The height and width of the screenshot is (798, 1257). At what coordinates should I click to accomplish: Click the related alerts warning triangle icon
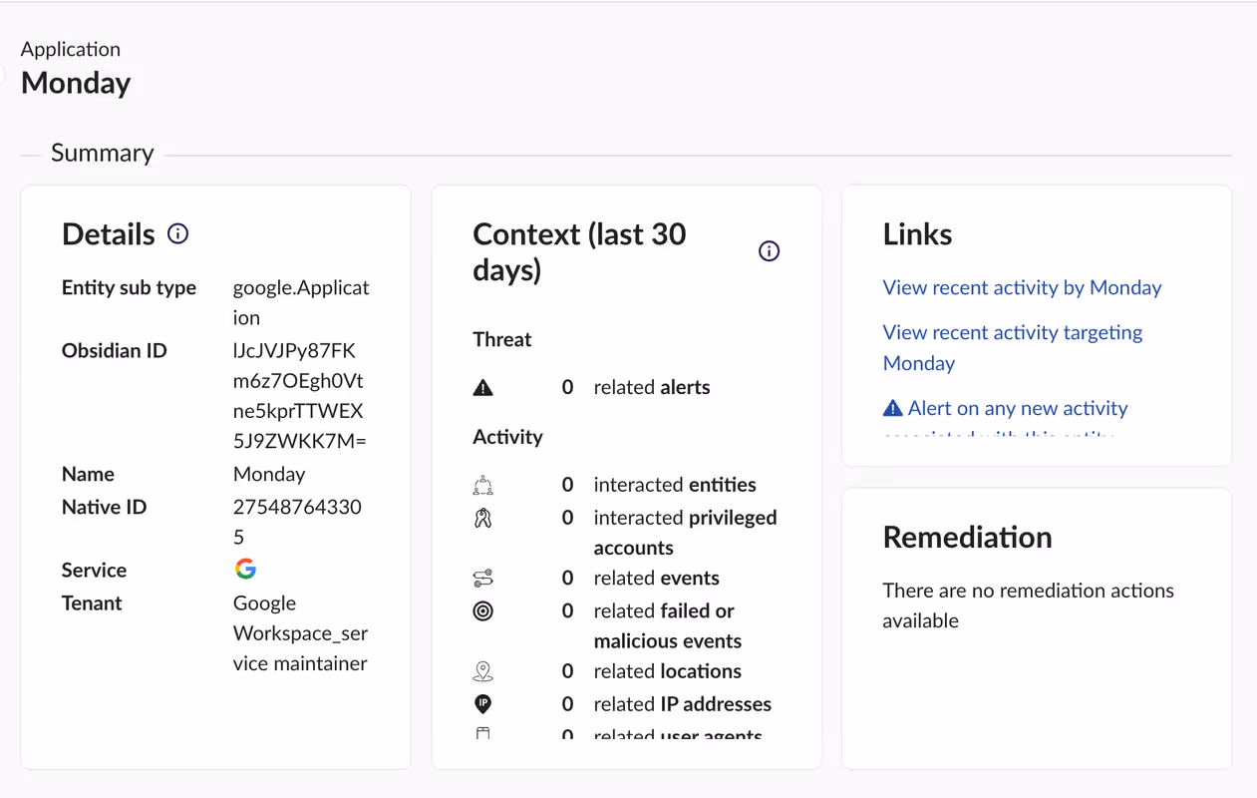coord(483,388)
